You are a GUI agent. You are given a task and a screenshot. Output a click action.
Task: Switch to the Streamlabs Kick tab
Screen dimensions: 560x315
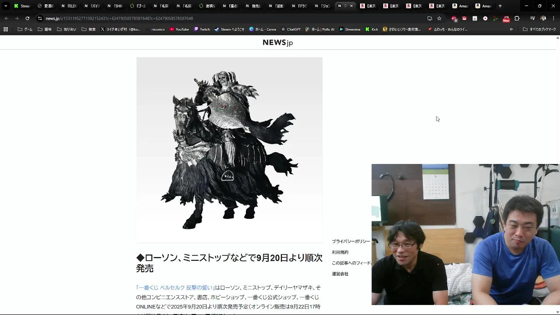[22, 6]
